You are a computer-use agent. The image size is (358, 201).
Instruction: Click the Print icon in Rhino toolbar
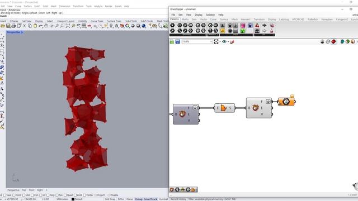pyautogui.click(x=13, y=26)
